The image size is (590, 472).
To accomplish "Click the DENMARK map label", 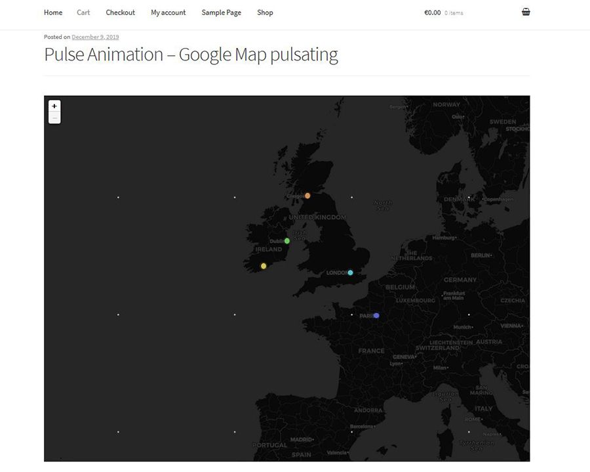I will pyautogui.click(x=459, y=200).
